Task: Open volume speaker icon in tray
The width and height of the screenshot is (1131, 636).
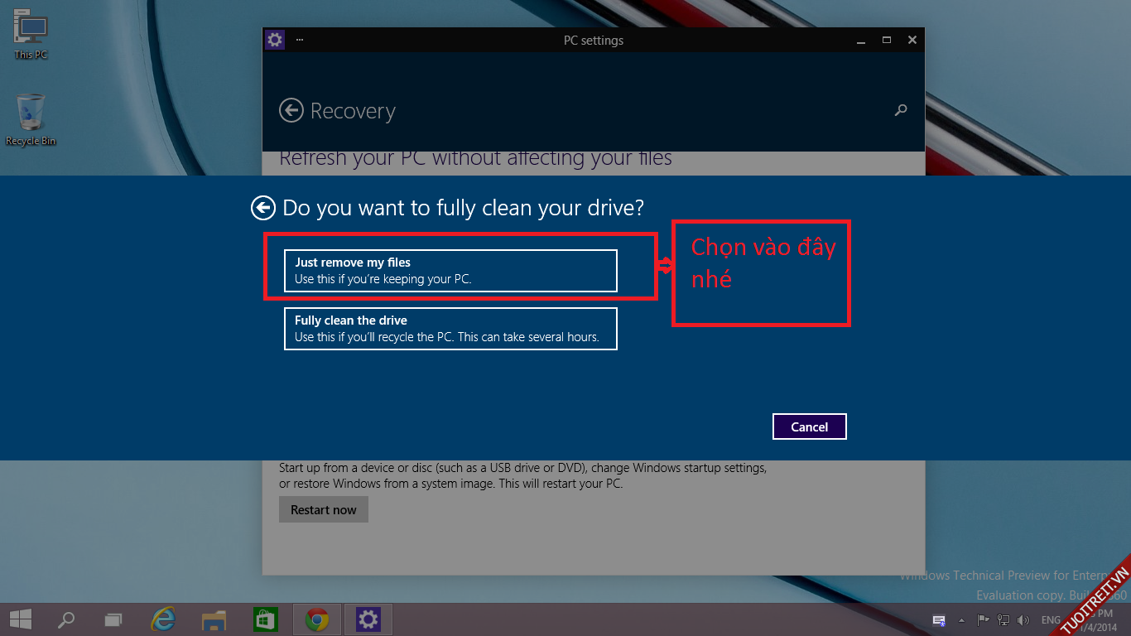Action: click(x=1023, y=619)
